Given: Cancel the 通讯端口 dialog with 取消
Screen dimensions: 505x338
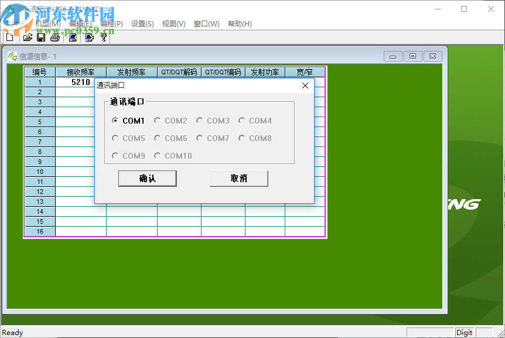Looking at the screenshot, I should [x=238, y=178].
